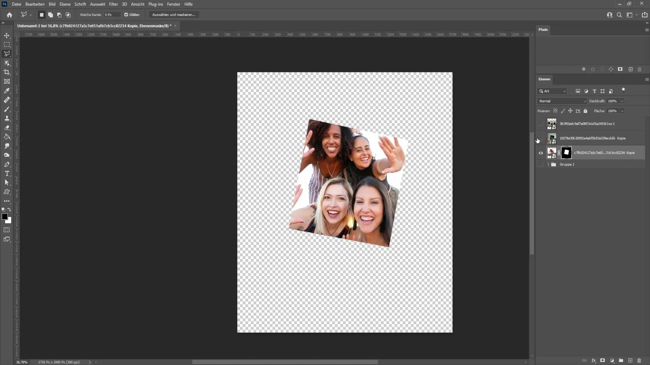This screenshot has width=650, height=365.
Task: Select the Crop tool
Action: (7, 72)
